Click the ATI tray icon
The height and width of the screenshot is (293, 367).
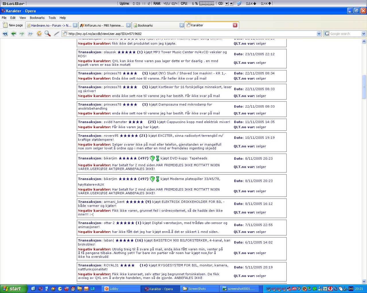coord(294,289)
